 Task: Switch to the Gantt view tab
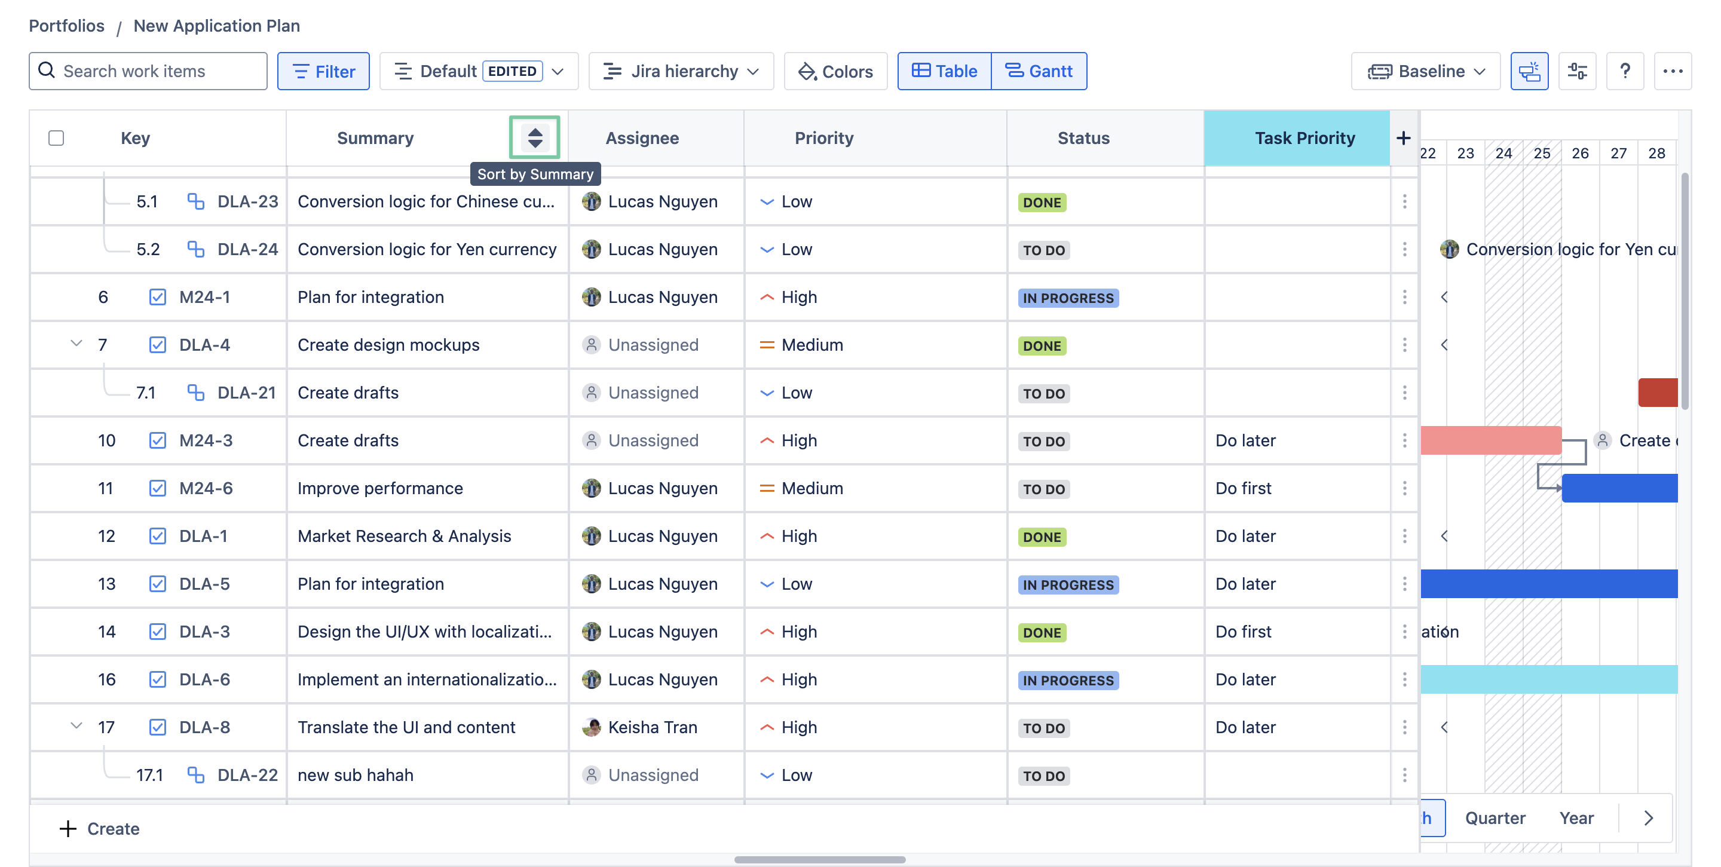pos(1039,71)
